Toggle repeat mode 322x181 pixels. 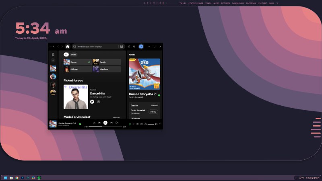116,123
